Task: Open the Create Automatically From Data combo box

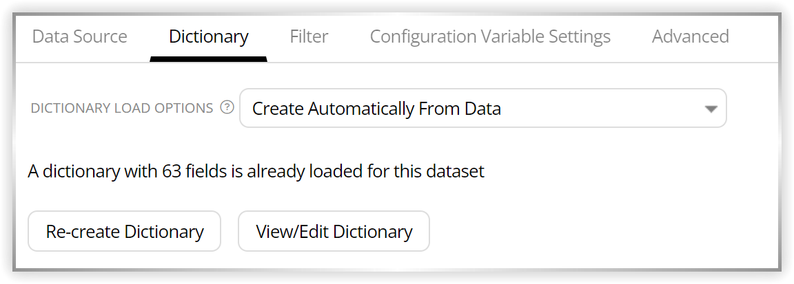Action: [x=483, y=108]
